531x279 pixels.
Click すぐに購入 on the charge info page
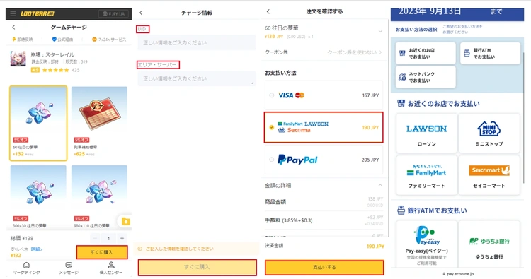point(197,267)
